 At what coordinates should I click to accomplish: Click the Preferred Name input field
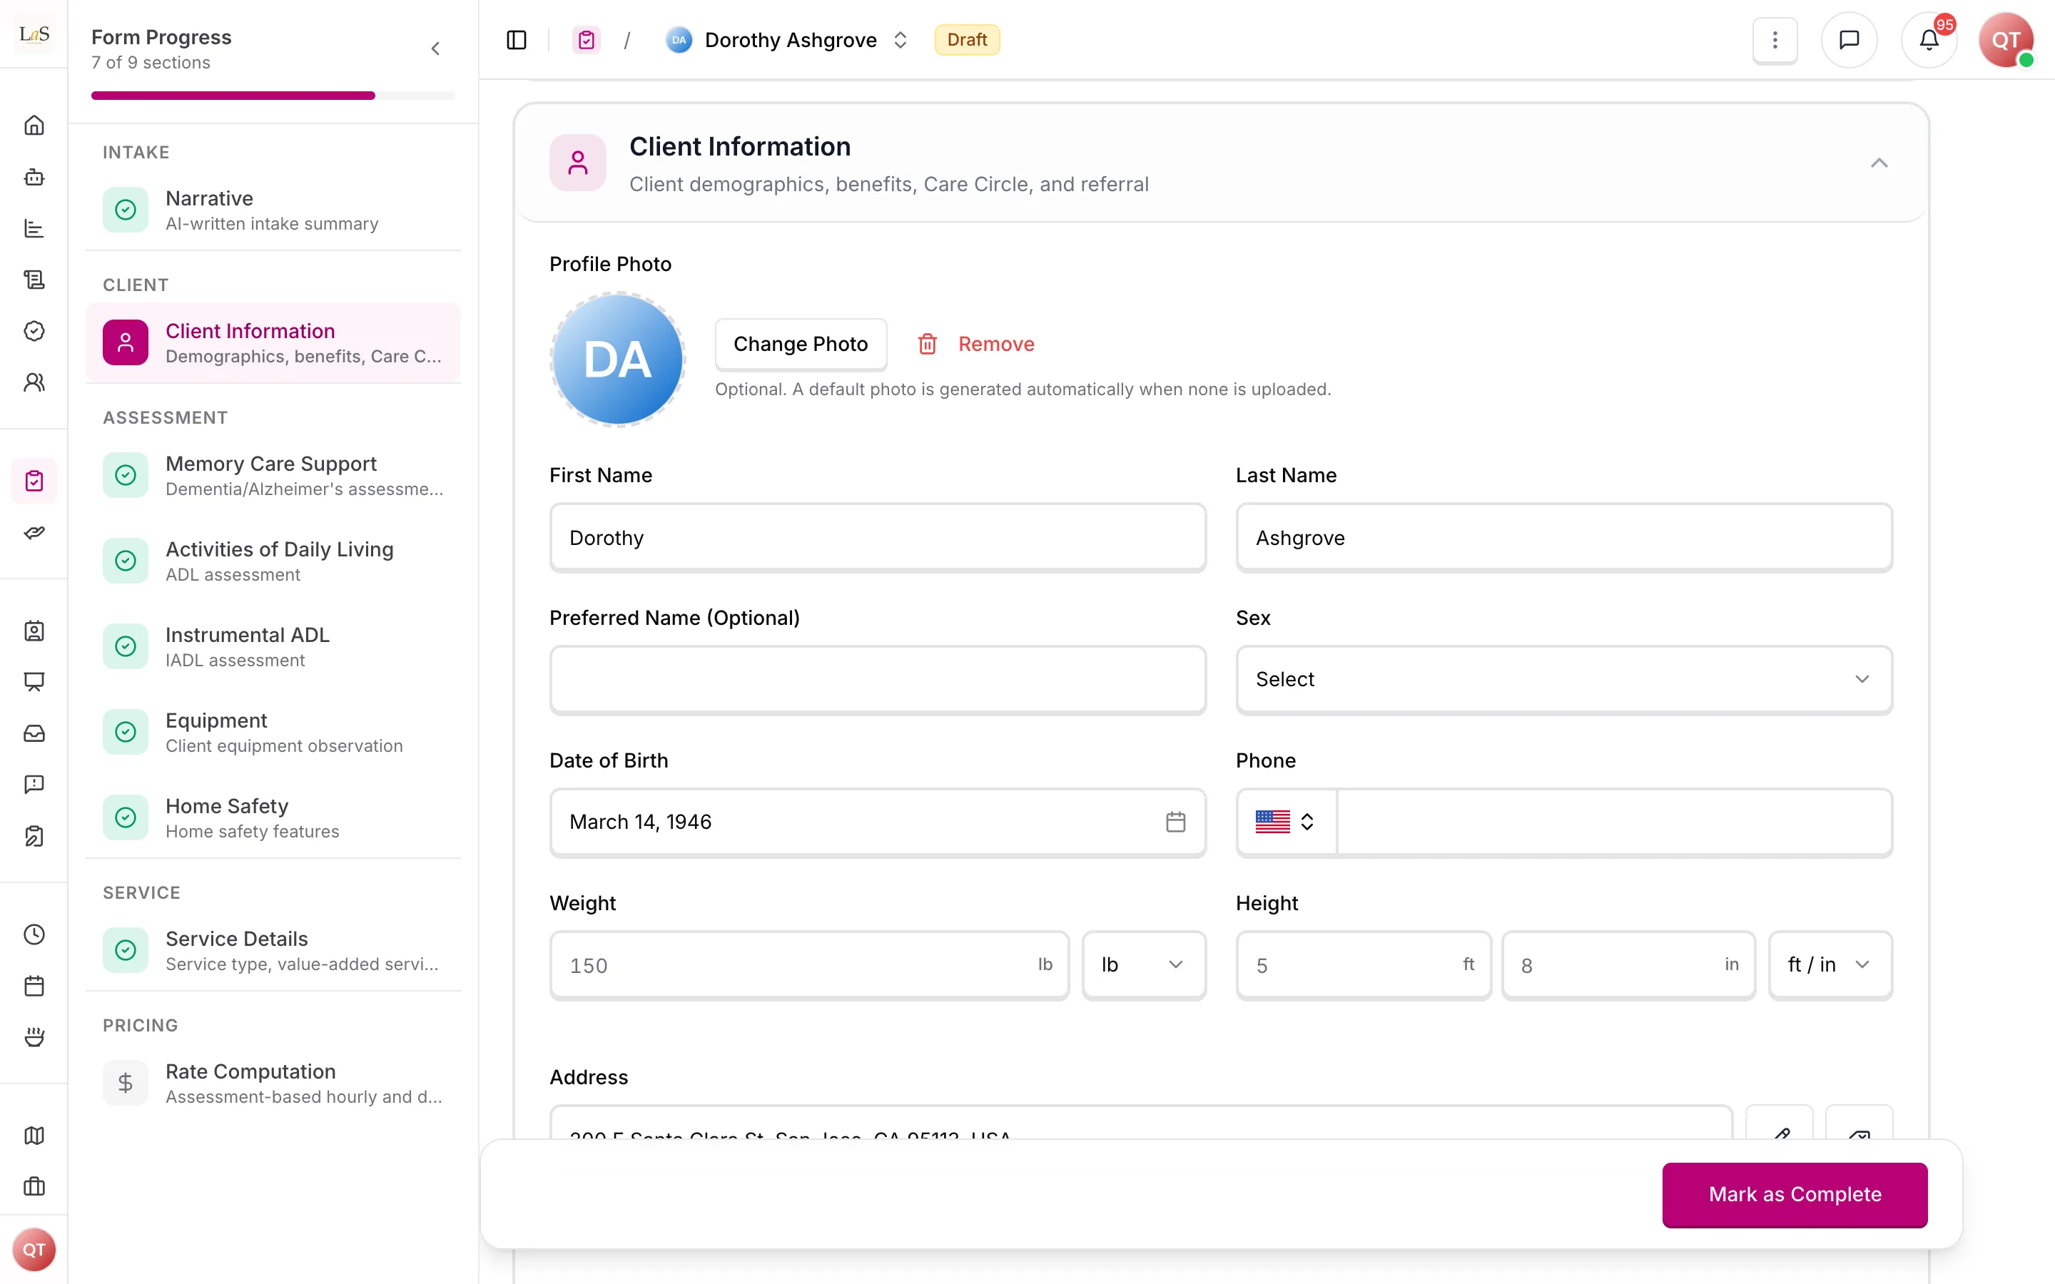point(877,679)
